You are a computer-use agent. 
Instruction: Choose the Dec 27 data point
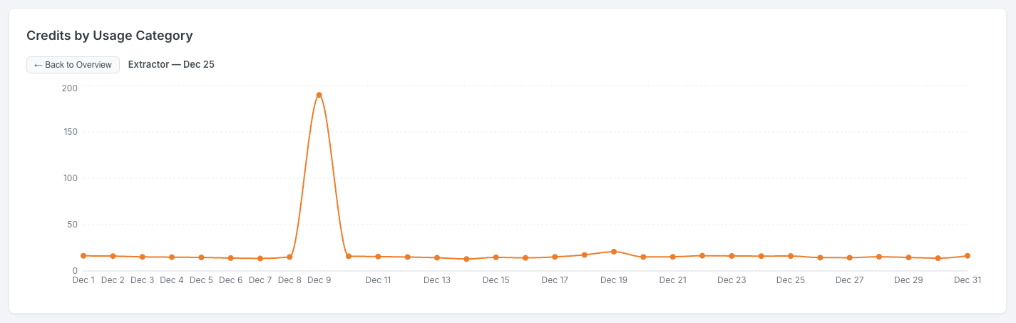coord(849,257)
